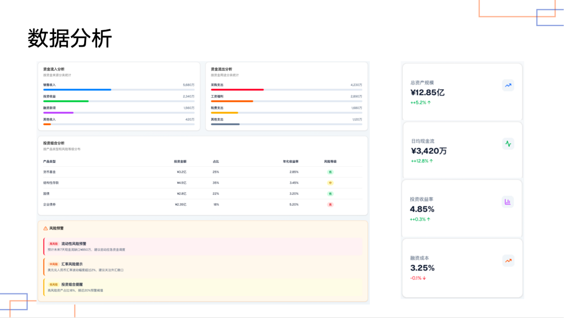Click the red 高风险 tag on liquidity alert
The height and width of the screenshot is (318, 564).
54,243
